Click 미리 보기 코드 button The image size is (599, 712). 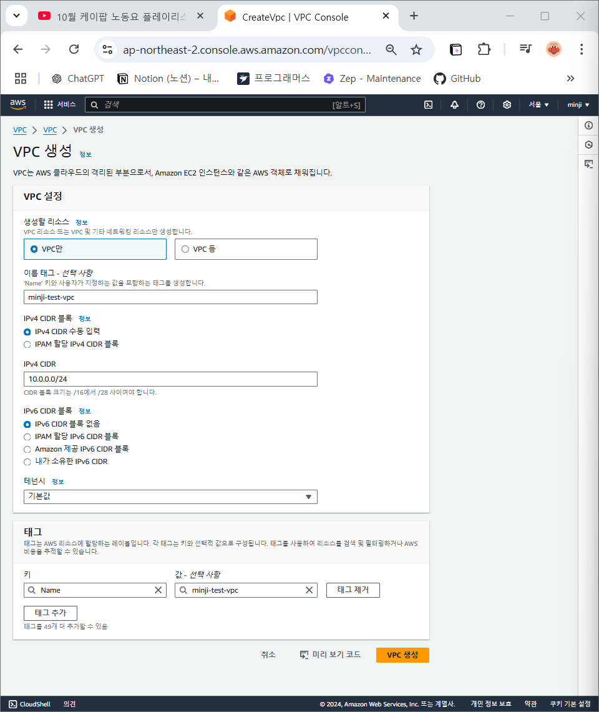[330, 655]
